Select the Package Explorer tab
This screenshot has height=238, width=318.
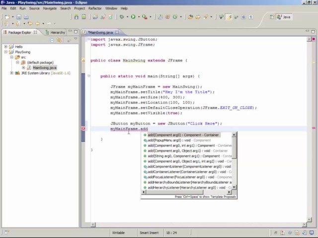click(x=20, y=32)
